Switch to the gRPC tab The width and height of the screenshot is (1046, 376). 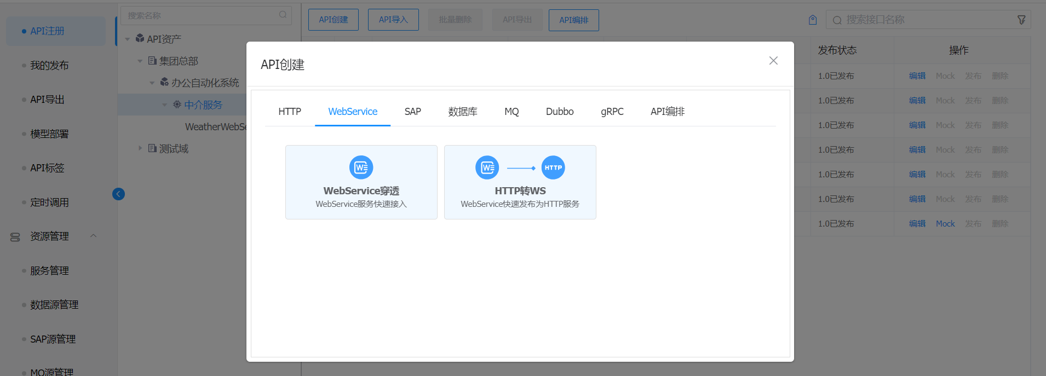tap(612, 112)
